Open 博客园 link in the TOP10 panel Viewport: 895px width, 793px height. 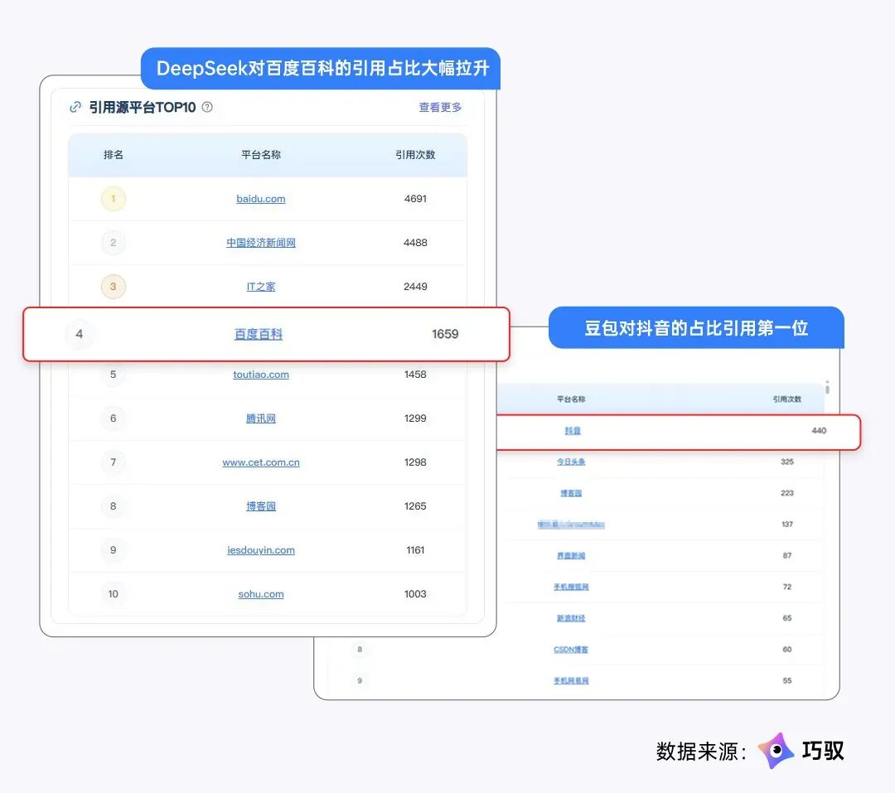coord(261,506)
